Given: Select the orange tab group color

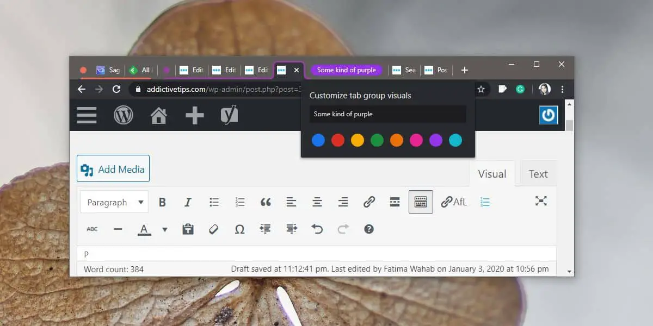Looking at the screenshot, I should pyautogui.click(x=397, y=140).
